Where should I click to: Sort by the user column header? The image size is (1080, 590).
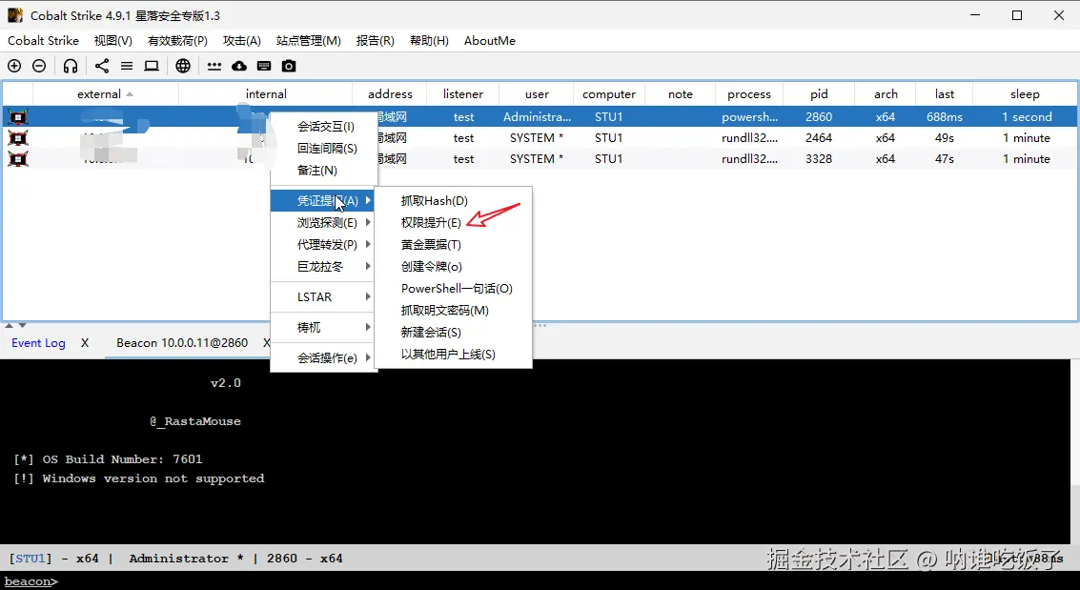tap(537, 94)
